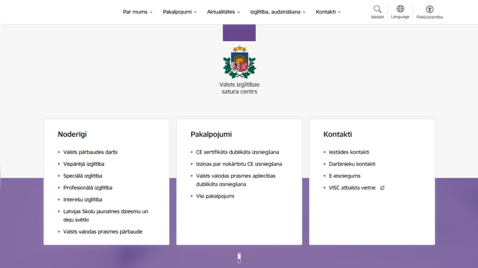The width and height of the screenshot is (478, 268).
Task: Open the Kontakti navigation item
Action: coord(326,12)
